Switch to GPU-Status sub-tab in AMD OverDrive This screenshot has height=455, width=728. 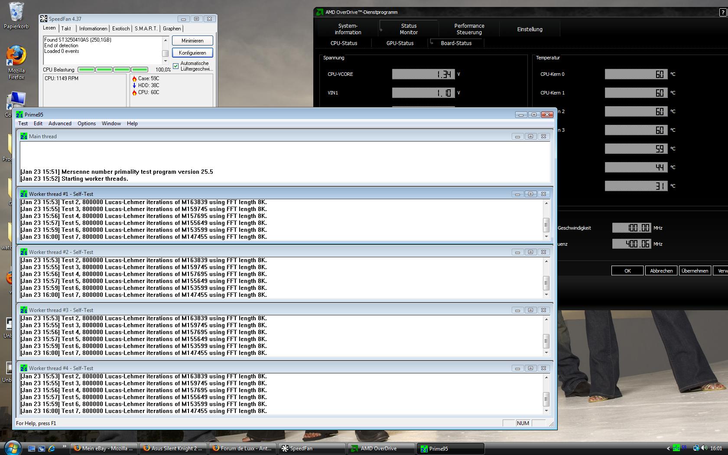400,43
